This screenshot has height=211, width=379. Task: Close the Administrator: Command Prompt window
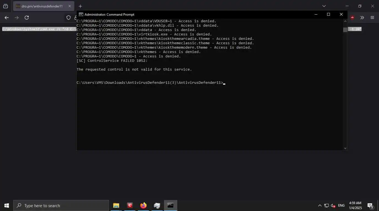(341, 14)
